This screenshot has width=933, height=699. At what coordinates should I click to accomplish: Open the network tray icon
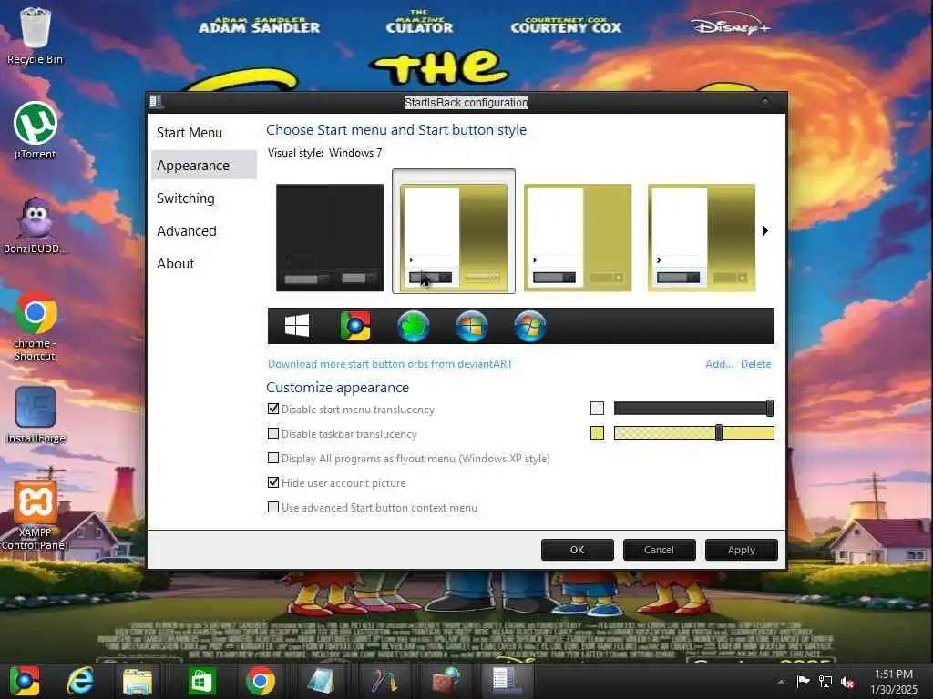[x=825, y=681]
